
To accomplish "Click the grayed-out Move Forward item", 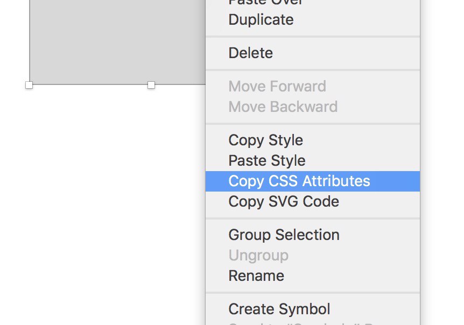I will click(313, 86).
